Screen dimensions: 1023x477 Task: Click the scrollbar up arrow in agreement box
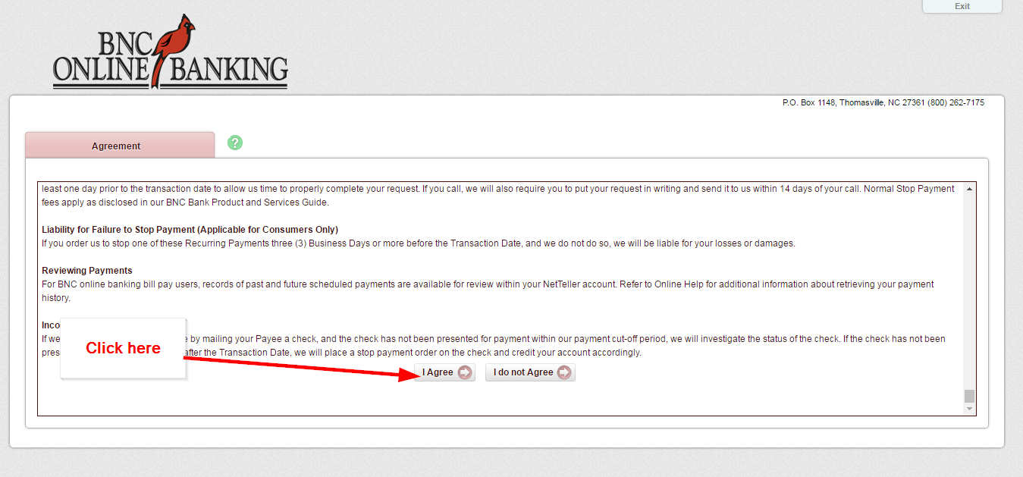pyautogui.click(x=969, y=189)
